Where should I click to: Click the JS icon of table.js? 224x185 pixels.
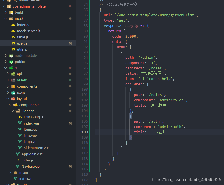tap(13, 37)
